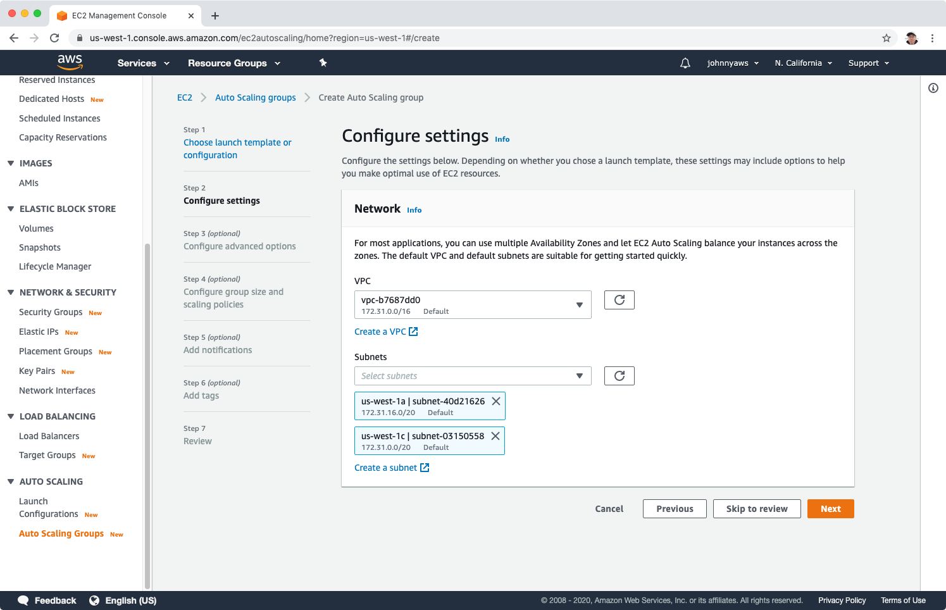Click the Chrome profile avatar
Viewport: 946px width, 610px height.
click(x=911, y=38)
